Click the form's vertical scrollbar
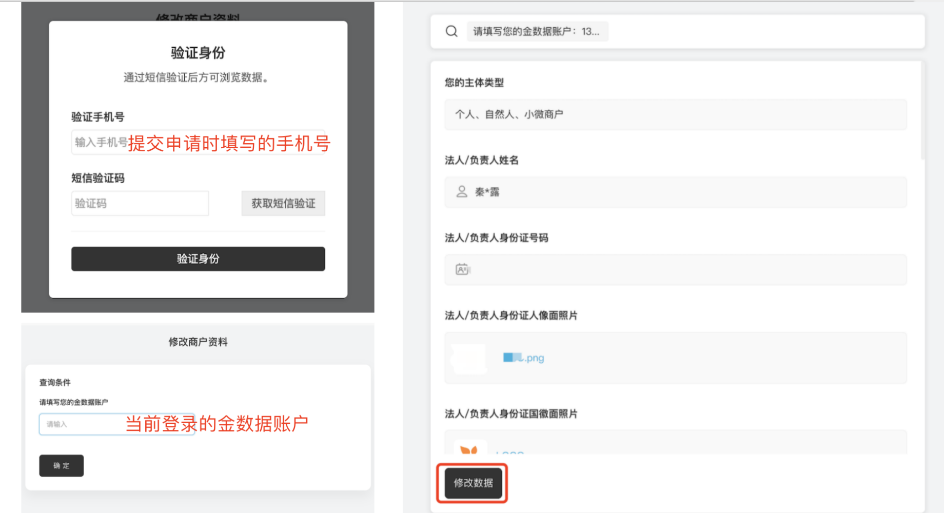Image resolution: width=944 pixels, height=513 pixels. (922, 110)
